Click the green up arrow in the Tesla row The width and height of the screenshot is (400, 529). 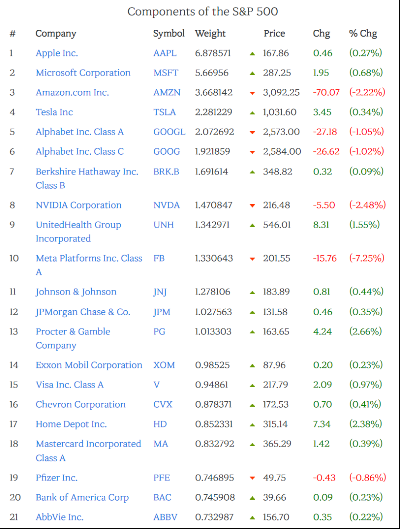click(252, 112)
